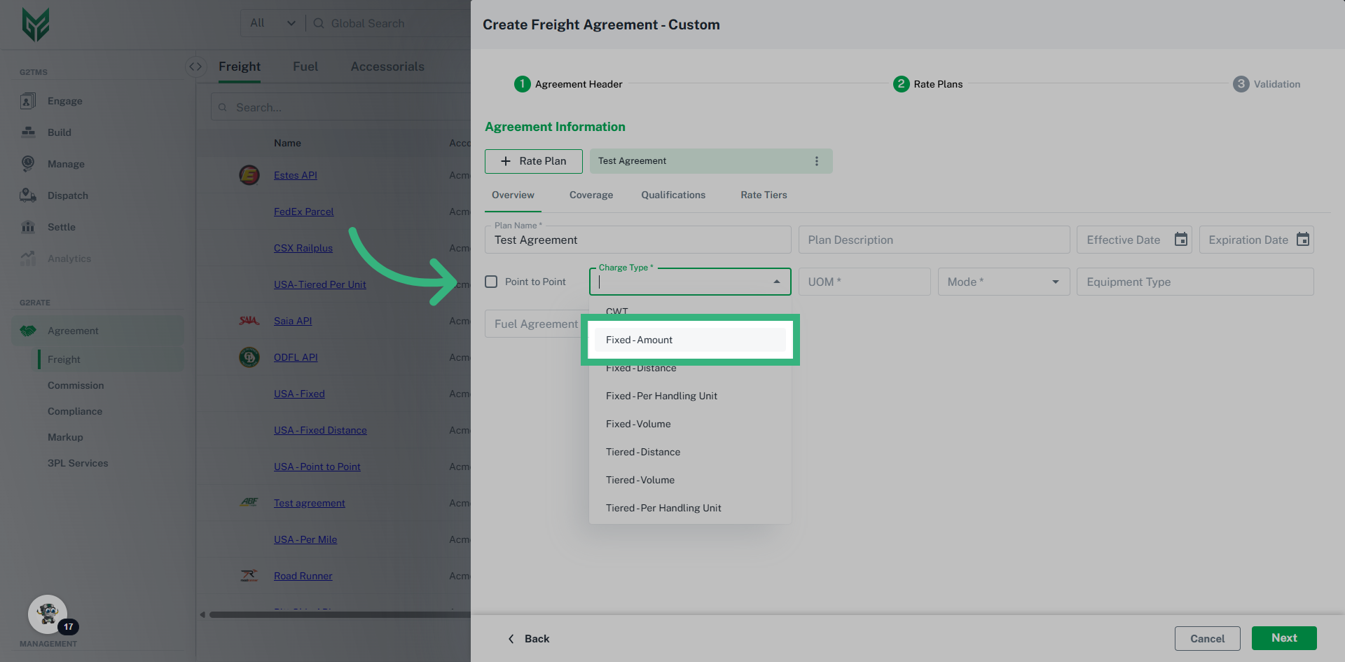Screen dimensions: 1345x662
Task: Click the Plan Description input field
Action: click(934, 240)
